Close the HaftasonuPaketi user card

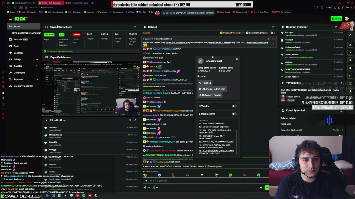click(x=237, y=59)
